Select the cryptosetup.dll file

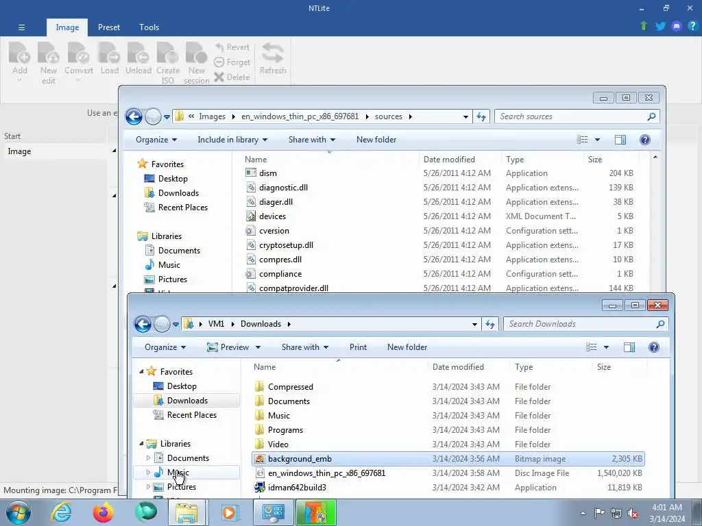point(286,245)
